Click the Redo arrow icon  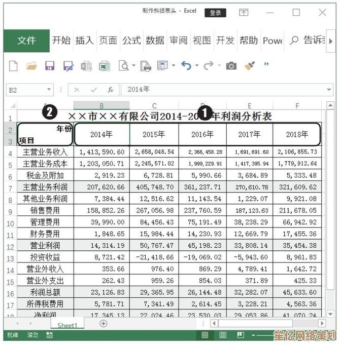click(209, 65)
